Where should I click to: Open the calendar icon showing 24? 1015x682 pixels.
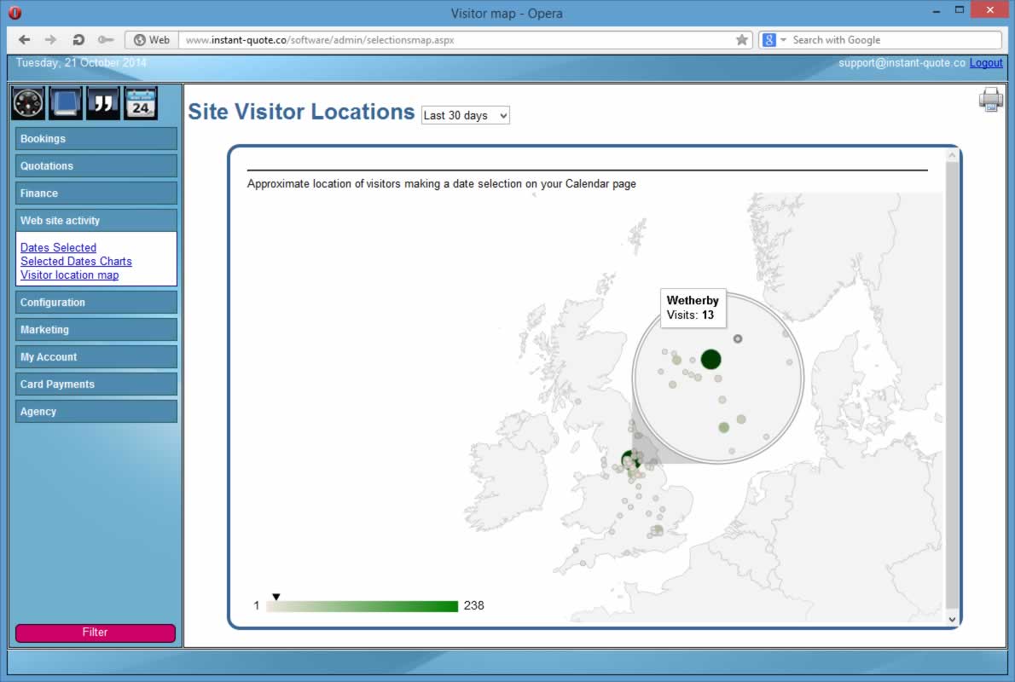[141, 103]
